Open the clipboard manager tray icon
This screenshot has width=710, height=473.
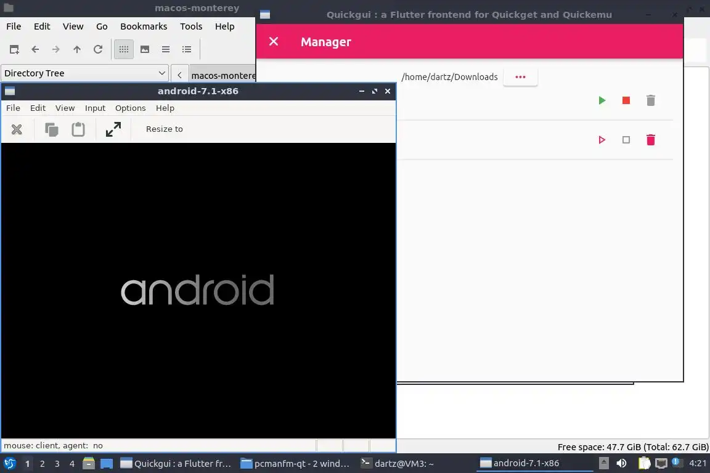click(644, 464)
